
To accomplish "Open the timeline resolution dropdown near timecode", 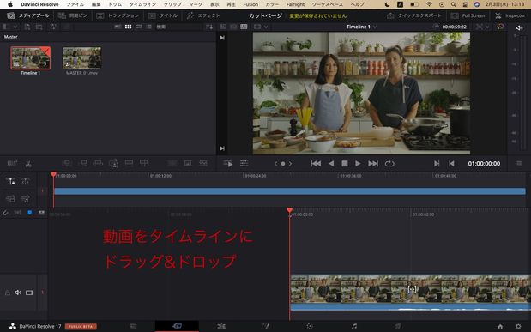I will tap(483, 27).
